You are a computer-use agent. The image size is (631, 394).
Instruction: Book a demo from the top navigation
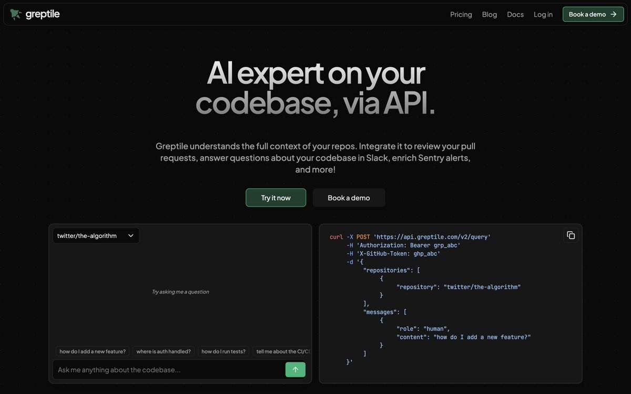tap(593, 14)
